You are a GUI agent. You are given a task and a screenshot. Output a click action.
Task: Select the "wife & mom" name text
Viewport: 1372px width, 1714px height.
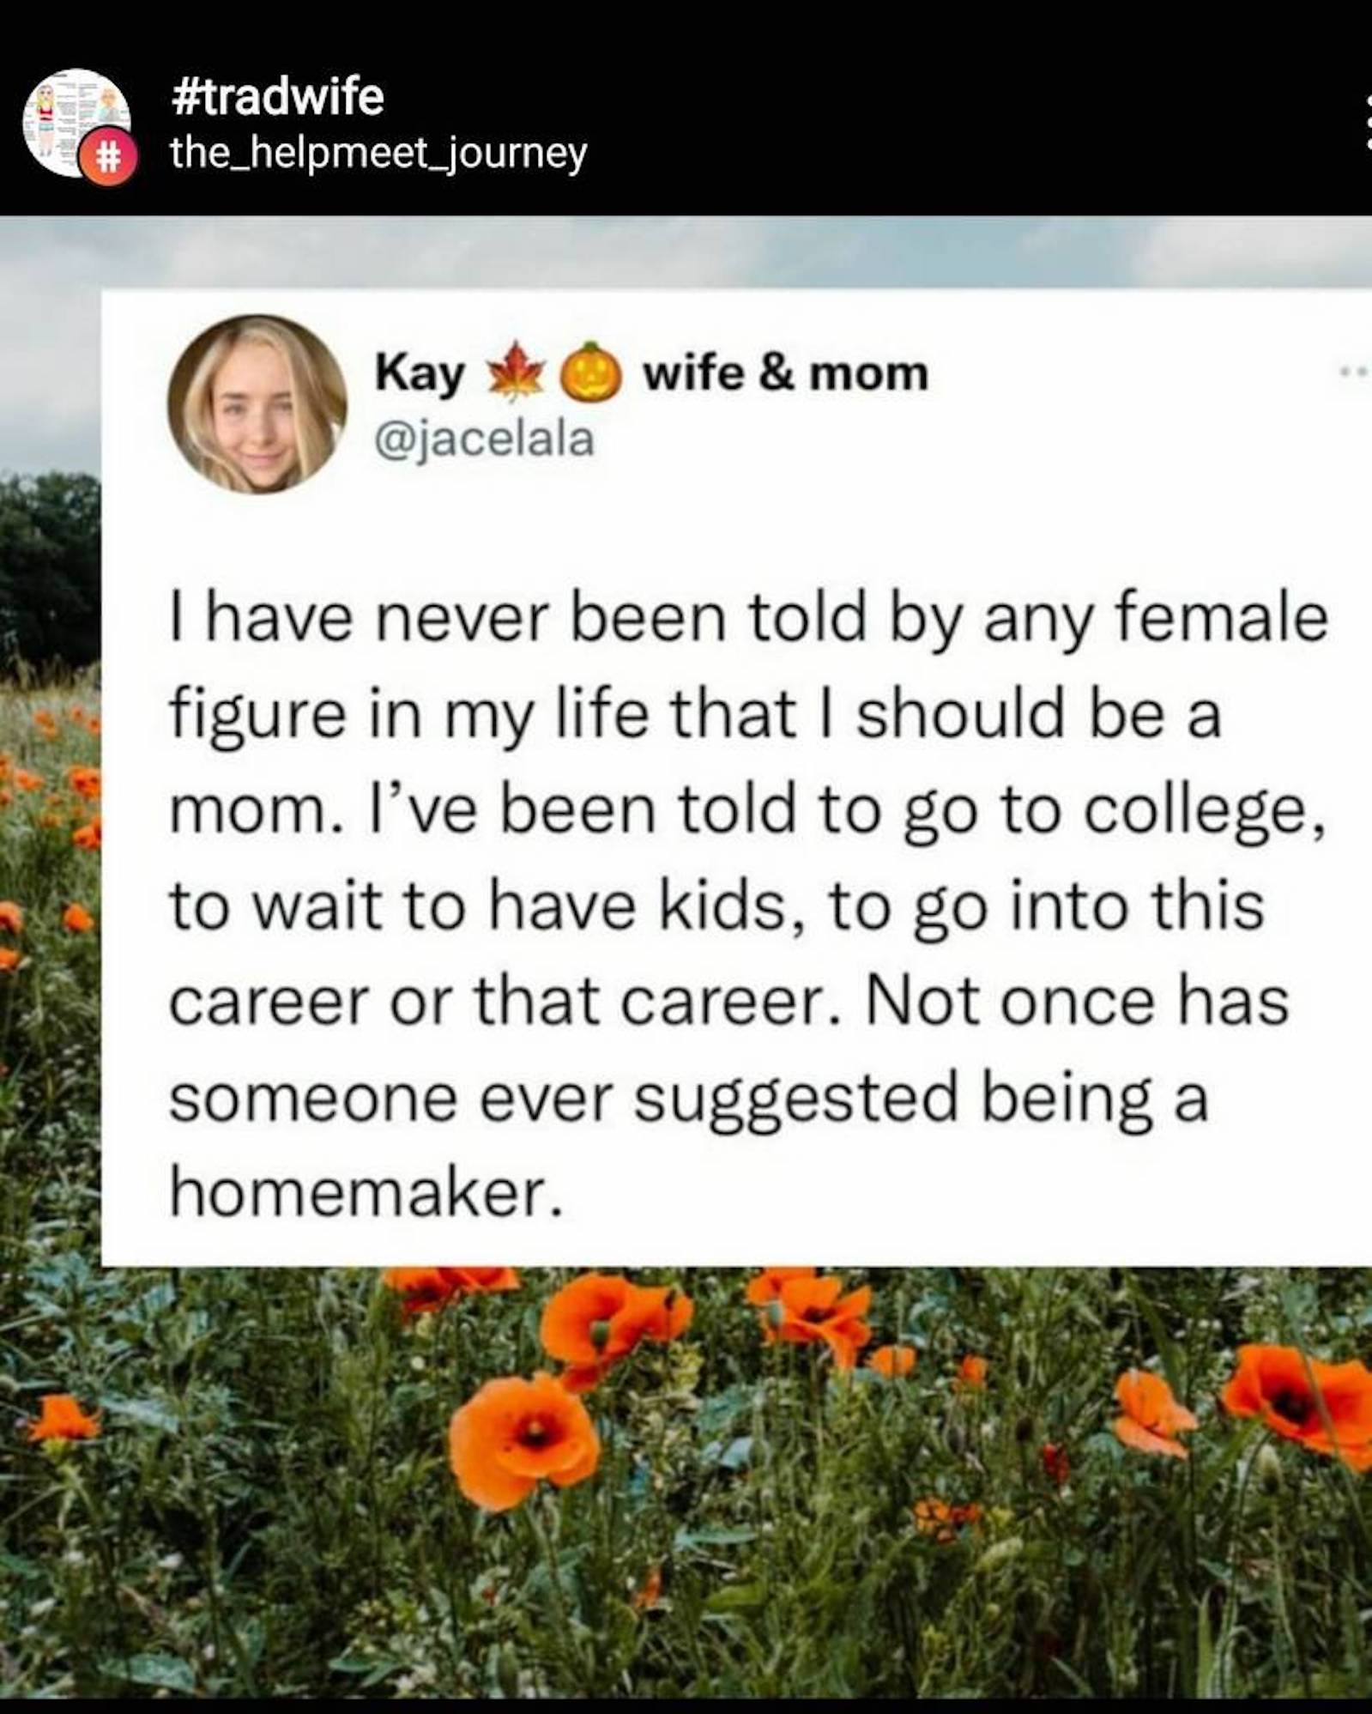785,374
